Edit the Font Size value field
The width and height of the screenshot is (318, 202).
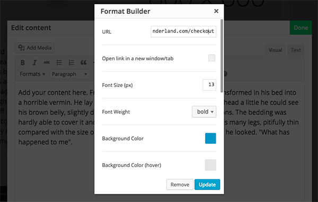pos(209,85)
